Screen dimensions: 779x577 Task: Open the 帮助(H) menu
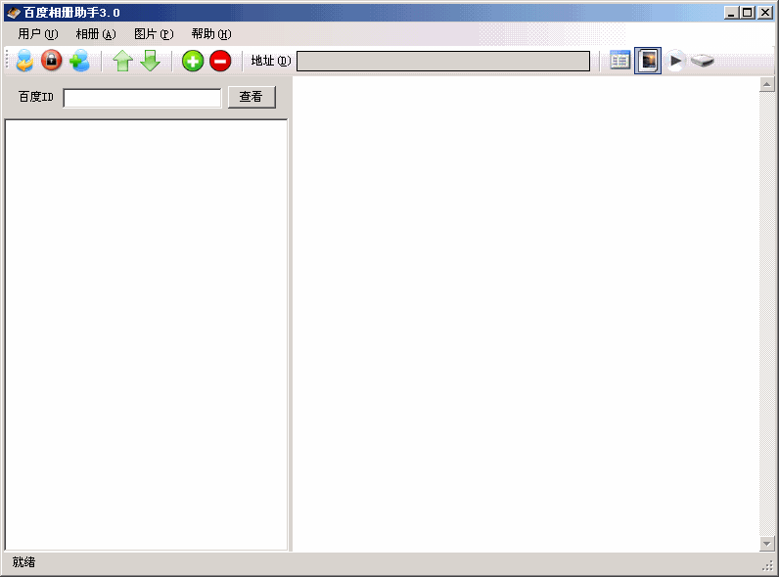(x=211, y=34)
